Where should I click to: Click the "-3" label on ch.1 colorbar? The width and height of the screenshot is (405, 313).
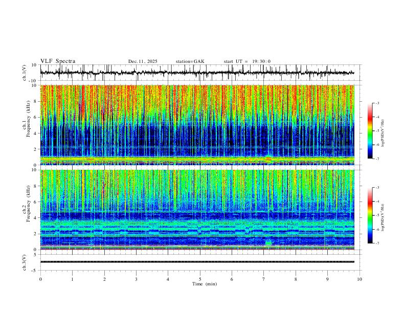pos(377,103)
